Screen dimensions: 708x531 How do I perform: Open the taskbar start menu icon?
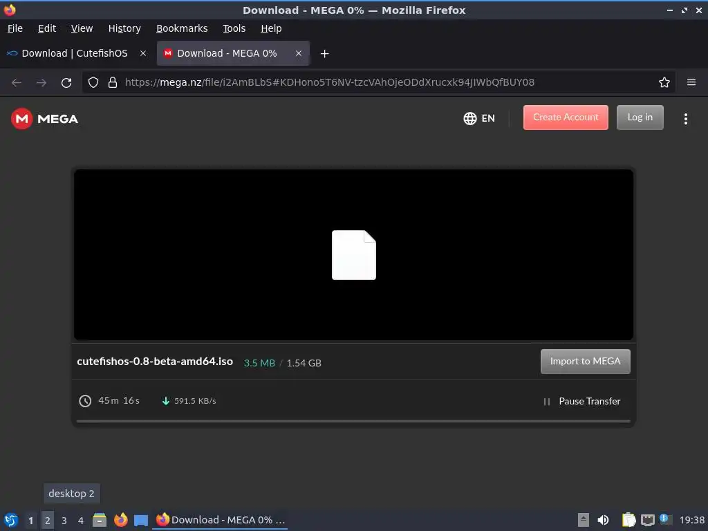[x=11, y=520]
